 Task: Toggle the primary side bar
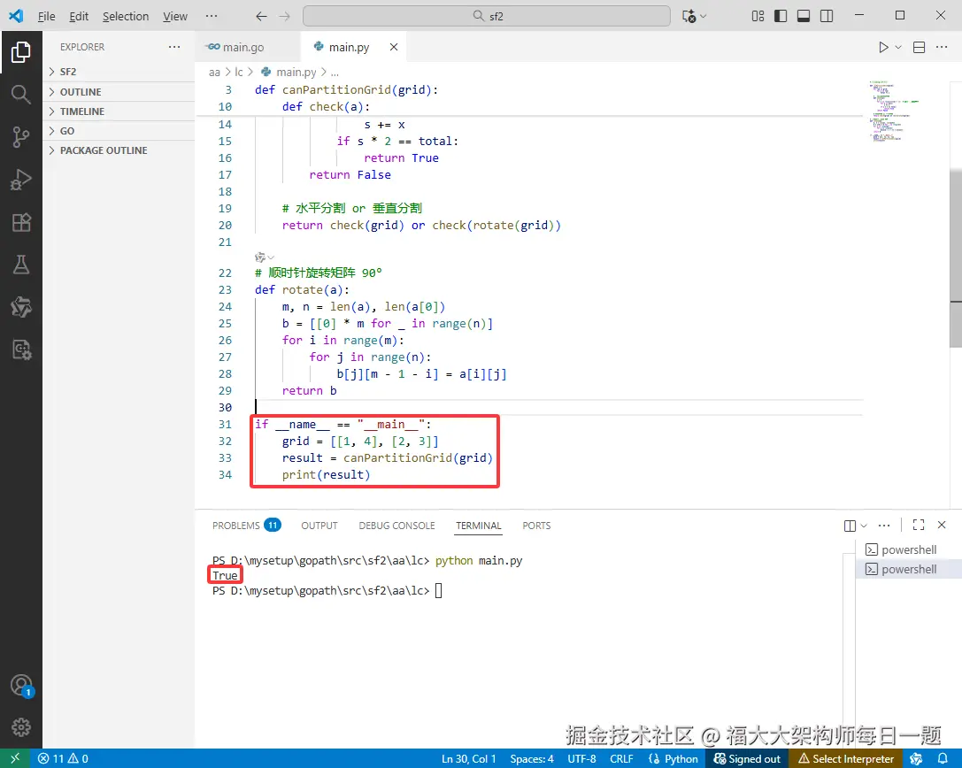coord(781,16)
